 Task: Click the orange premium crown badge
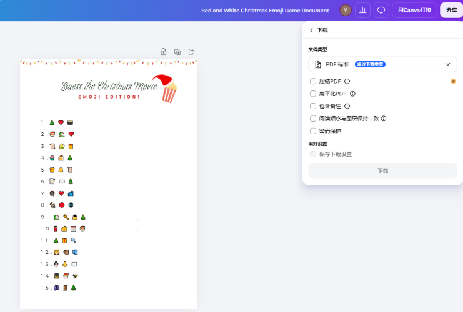[x=453, y=81]
